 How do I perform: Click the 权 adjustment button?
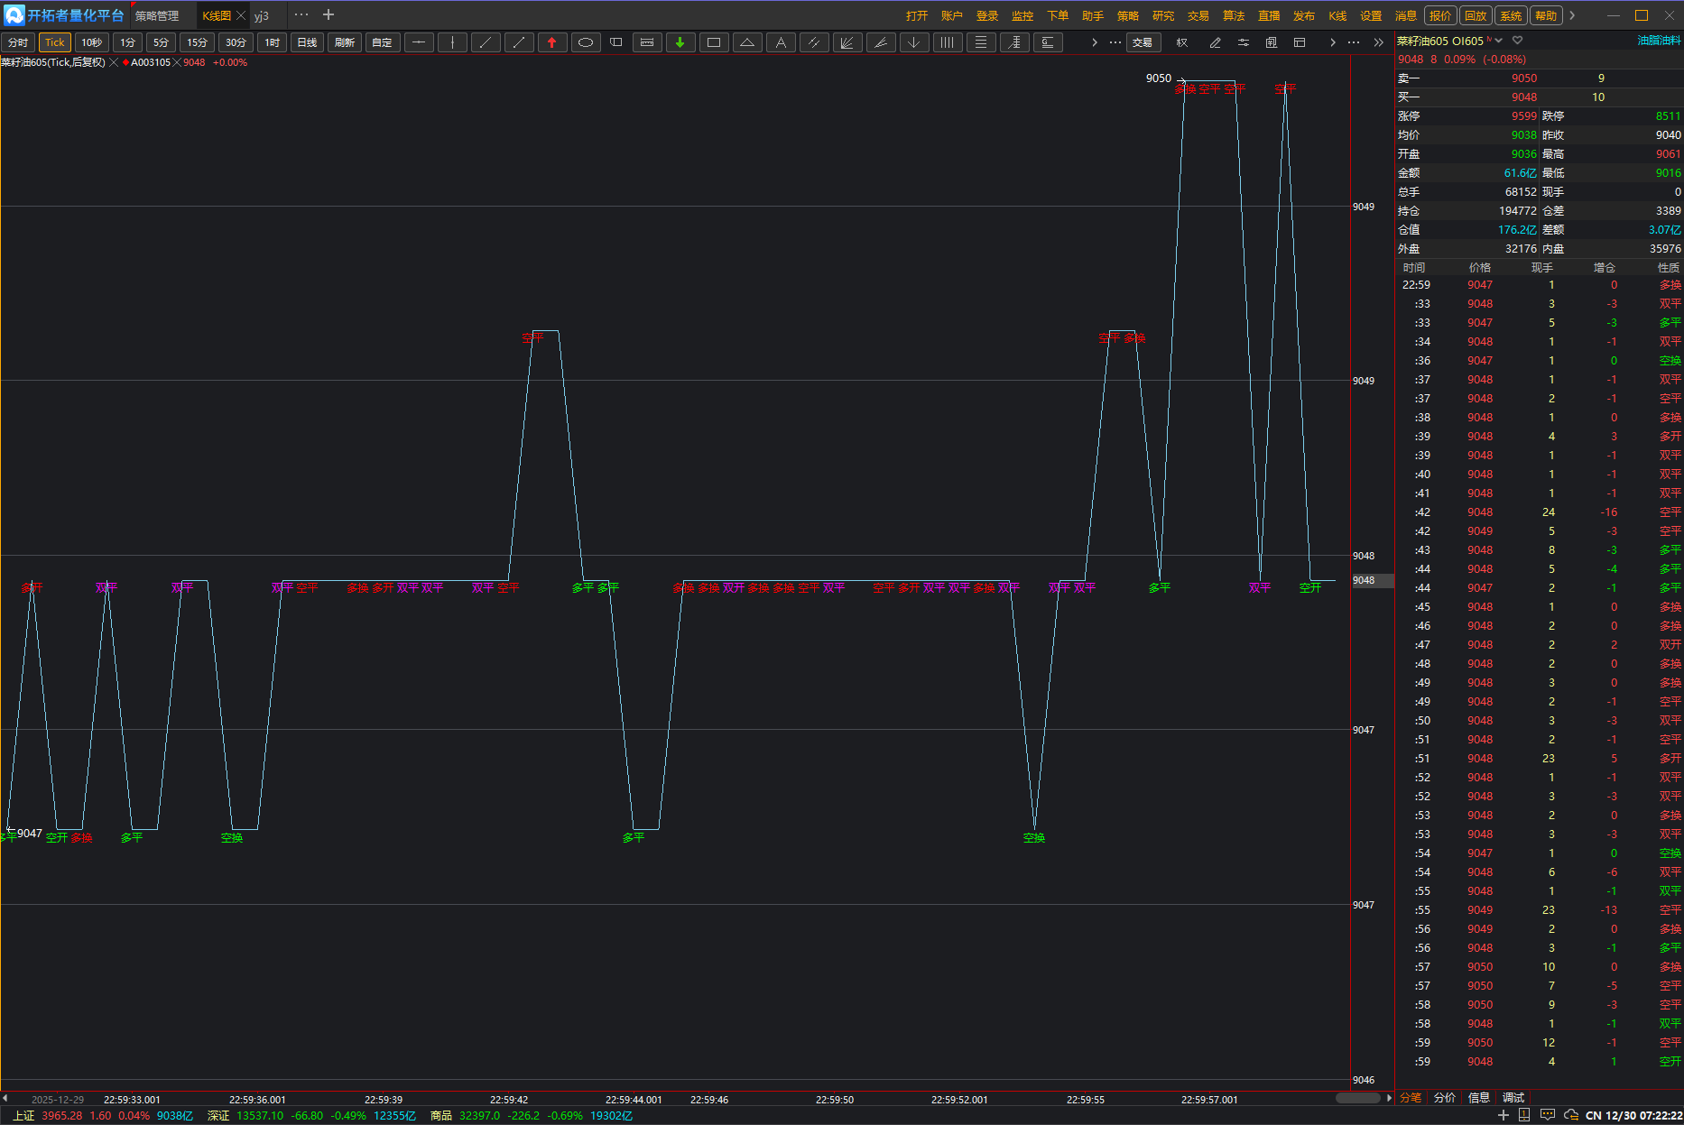click(x=1182, y=42)
